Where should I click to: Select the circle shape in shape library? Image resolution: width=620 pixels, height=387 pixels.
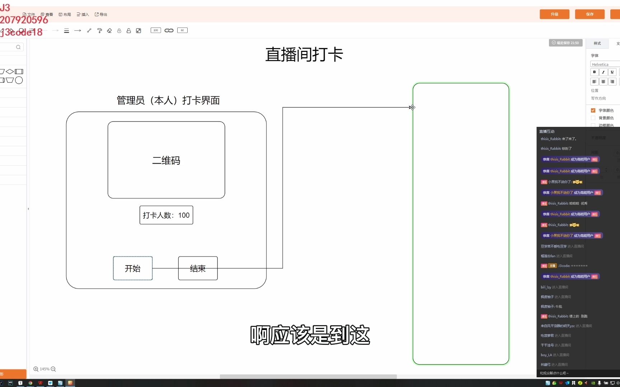tap(19, 80)
